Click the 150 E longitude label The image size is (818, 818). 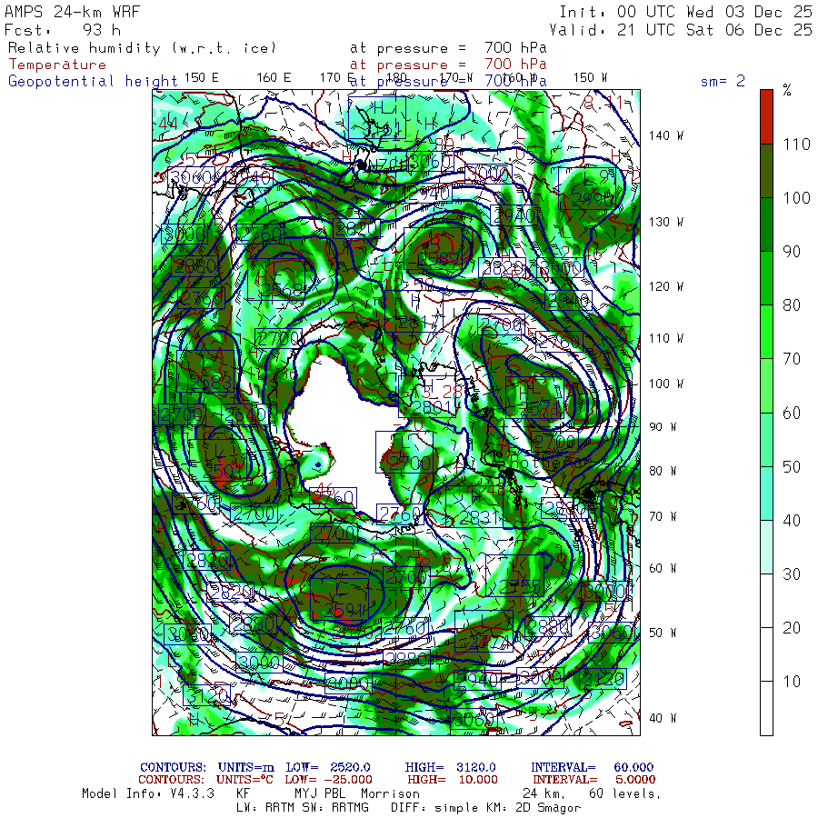[x=201, y=77]
